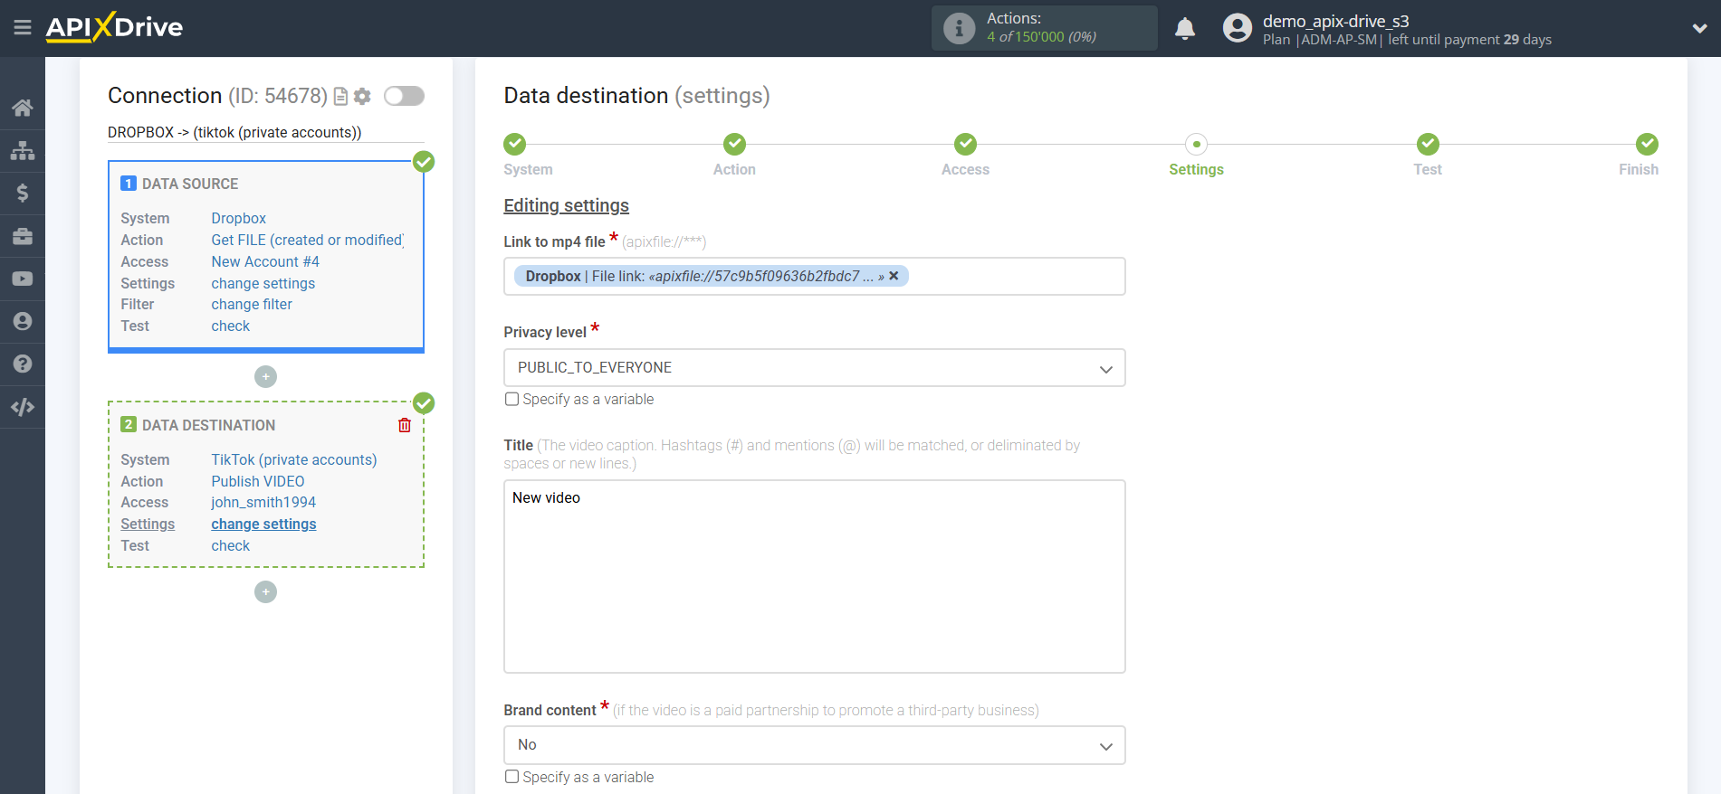Open the video tutorials sidebar icon
The width and height of the screenshot is (1721, 794).
23,279
